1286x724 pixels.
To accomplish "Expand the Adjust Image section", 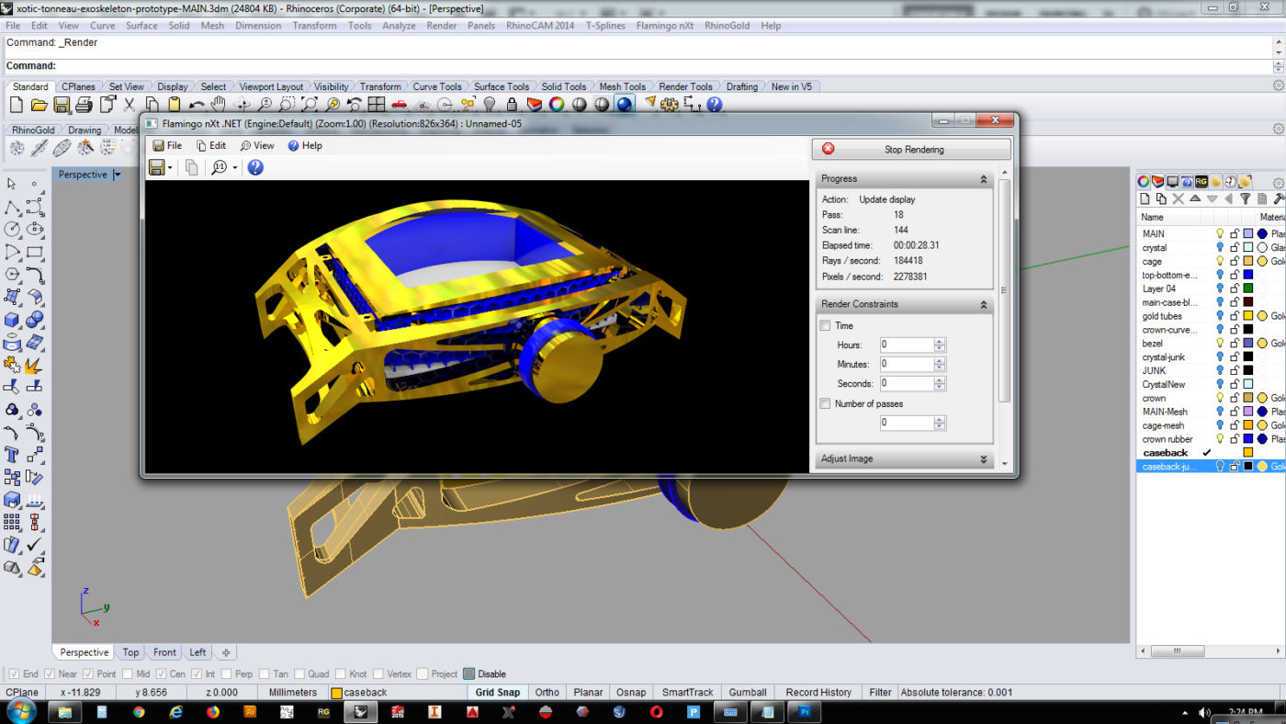I will 983,458.
